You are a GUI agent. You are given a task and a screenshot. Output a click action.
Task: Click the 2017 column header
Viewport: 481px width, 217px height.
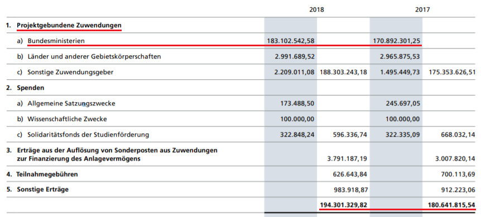tap(422, 9)
